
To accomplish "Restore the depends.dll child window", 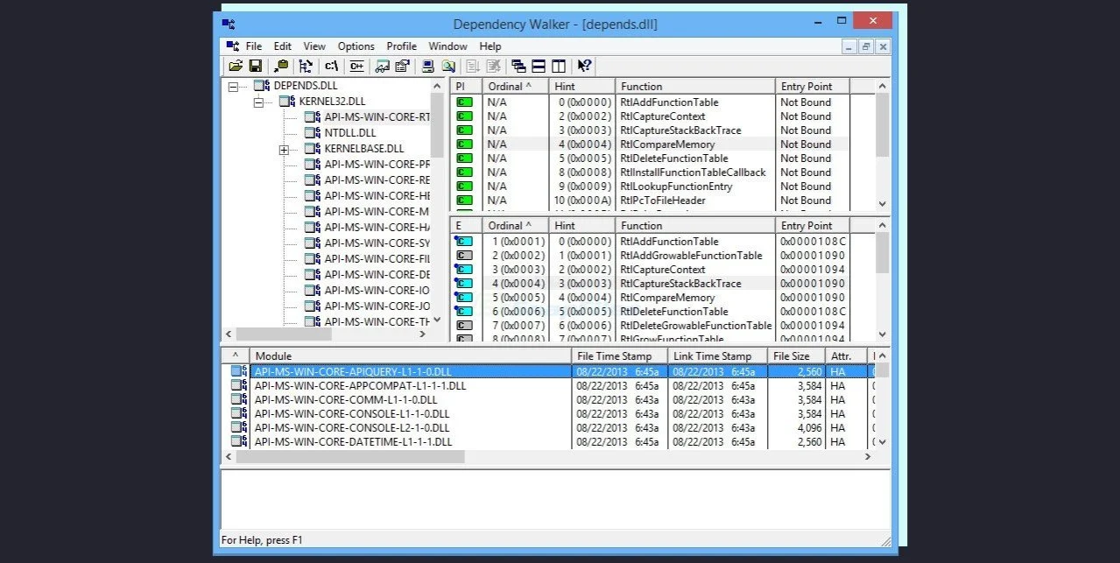I will pyautogui.click(x=866, y=47).
